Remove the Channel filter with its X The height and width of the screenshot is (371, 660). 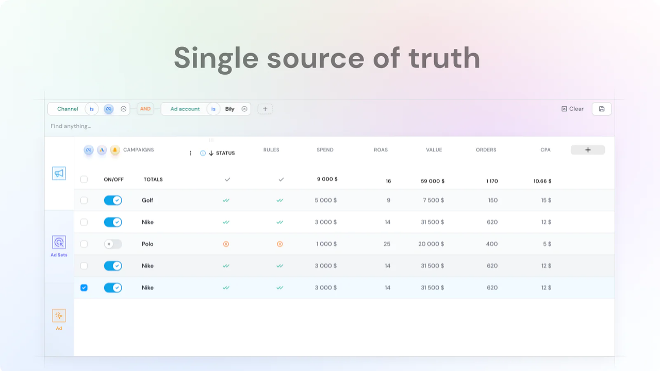[x=123, y=109]
